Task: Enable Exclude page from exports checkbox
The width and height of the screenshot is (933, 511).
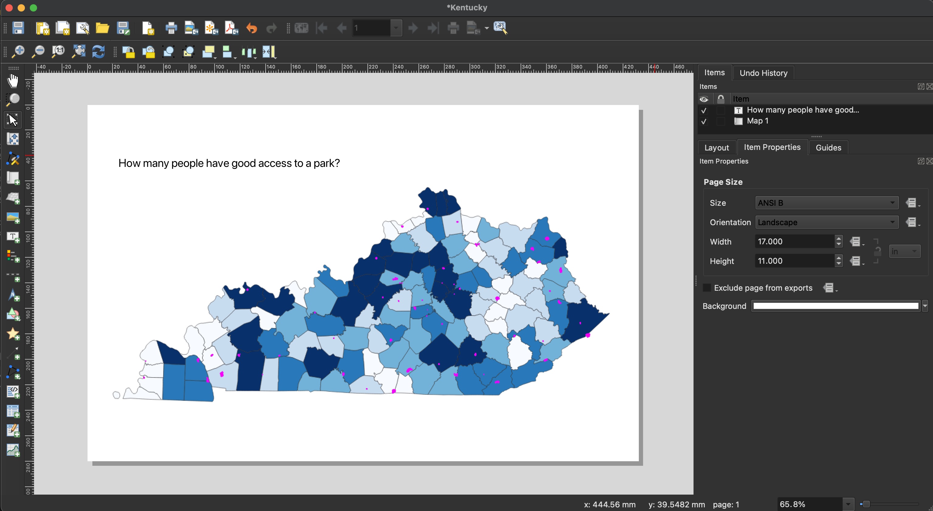Action: tap(706, 288)
